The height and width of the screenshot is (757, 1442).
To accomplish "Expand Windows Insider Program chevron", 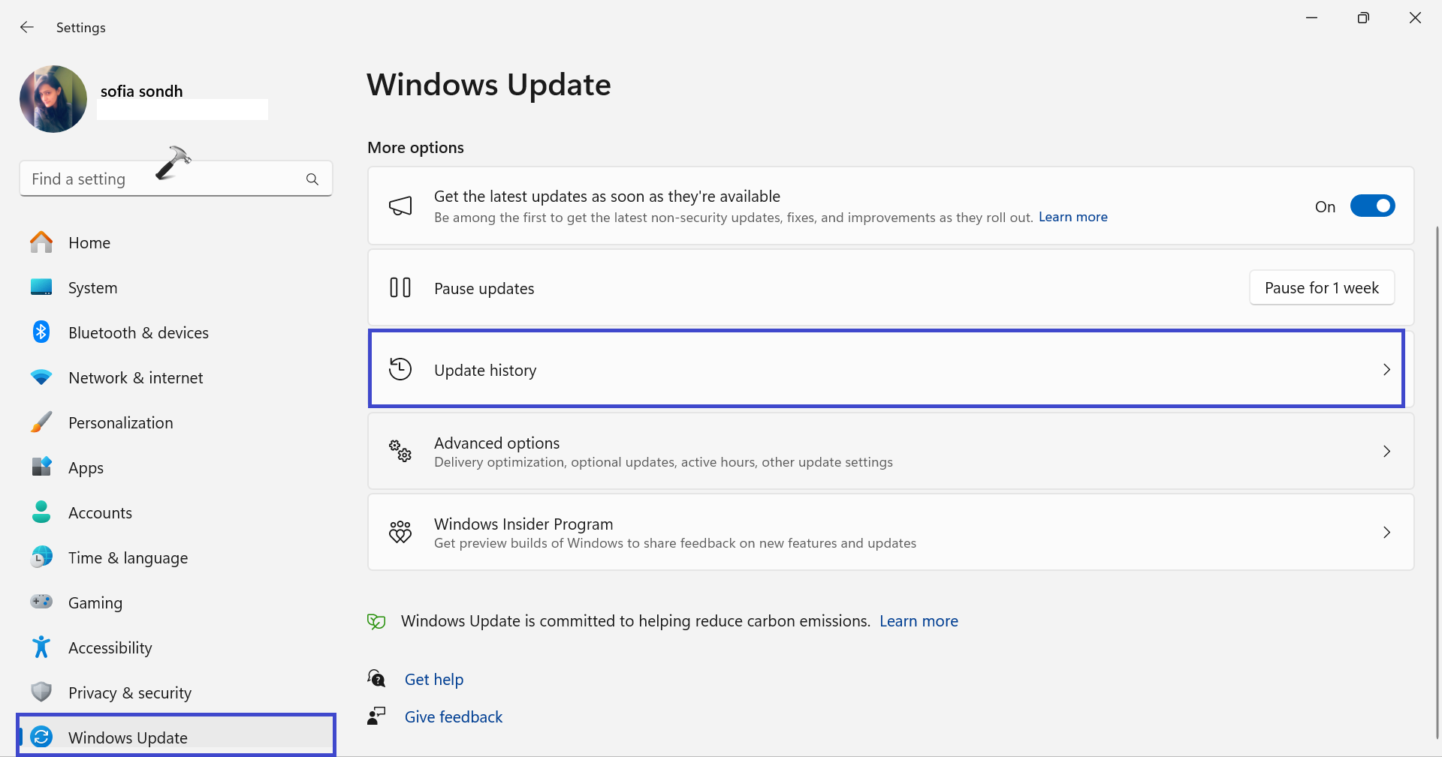I will (1386, 533).
